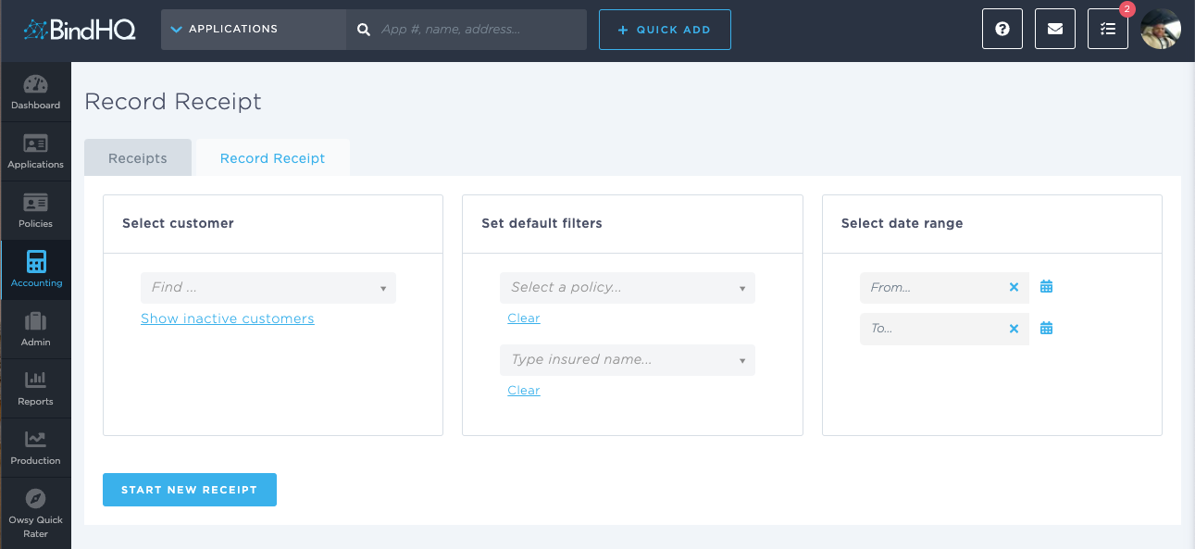Navigate to the Policies section
This screenshot has height=549, width=1195.
point(35,210)
